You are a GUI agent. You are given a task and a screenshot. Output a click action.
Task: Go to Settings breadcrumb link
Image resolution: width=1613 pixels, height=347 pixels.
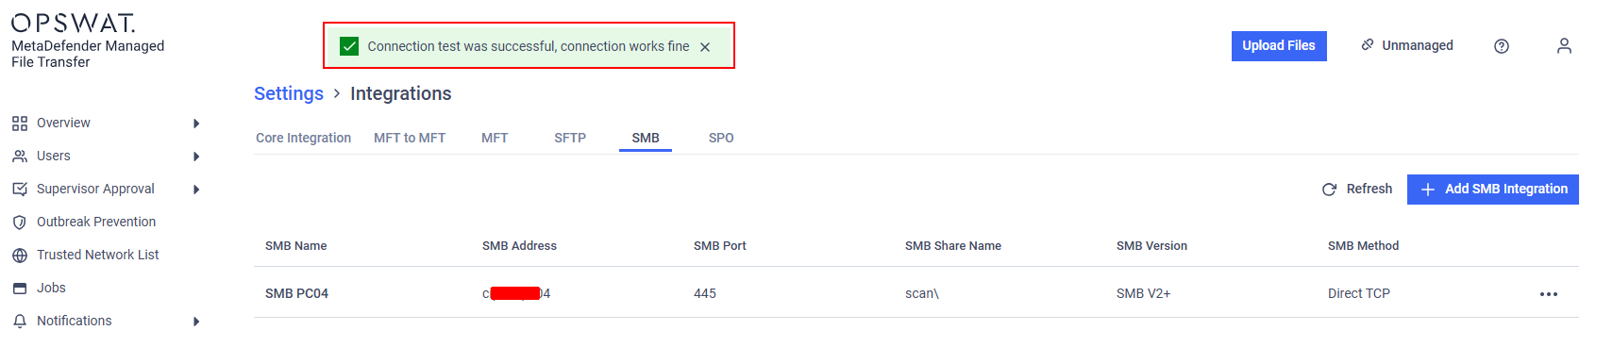[x=289, y=93]
